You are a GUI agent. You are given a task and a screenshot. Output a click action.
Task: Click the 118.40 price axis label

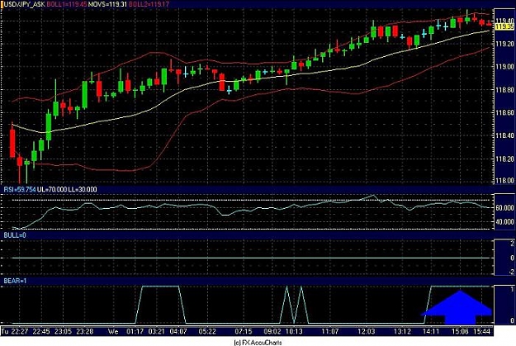tap(504, 135)
